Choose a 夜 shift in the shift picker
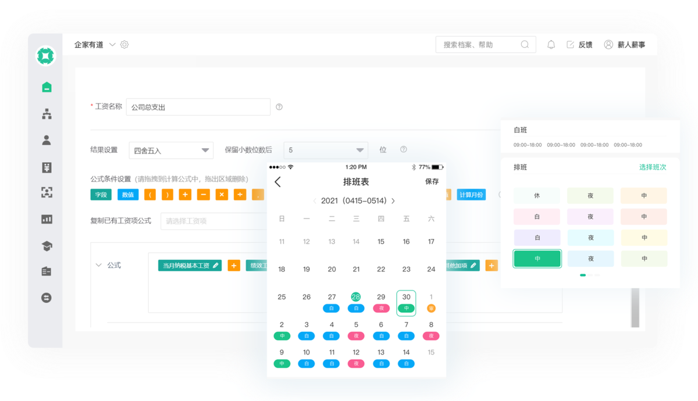 pos(590,196)
